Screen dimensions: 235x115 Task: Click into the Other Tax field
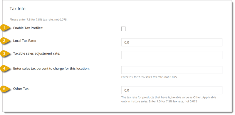pyautogui.click(x=172, y=90)
